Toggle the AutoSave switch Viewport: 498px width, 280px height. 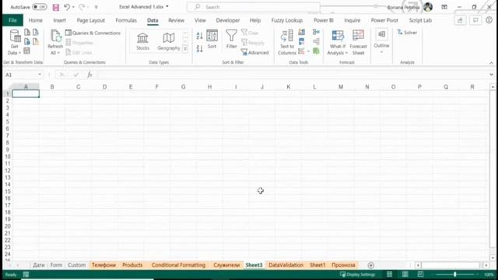(x=40, y=7)
